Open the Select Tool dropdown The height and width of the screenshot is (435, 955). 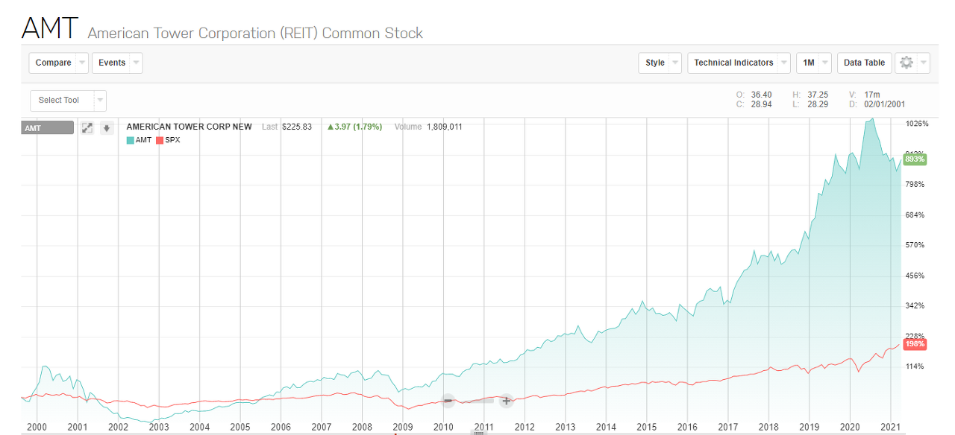point(68,100)
